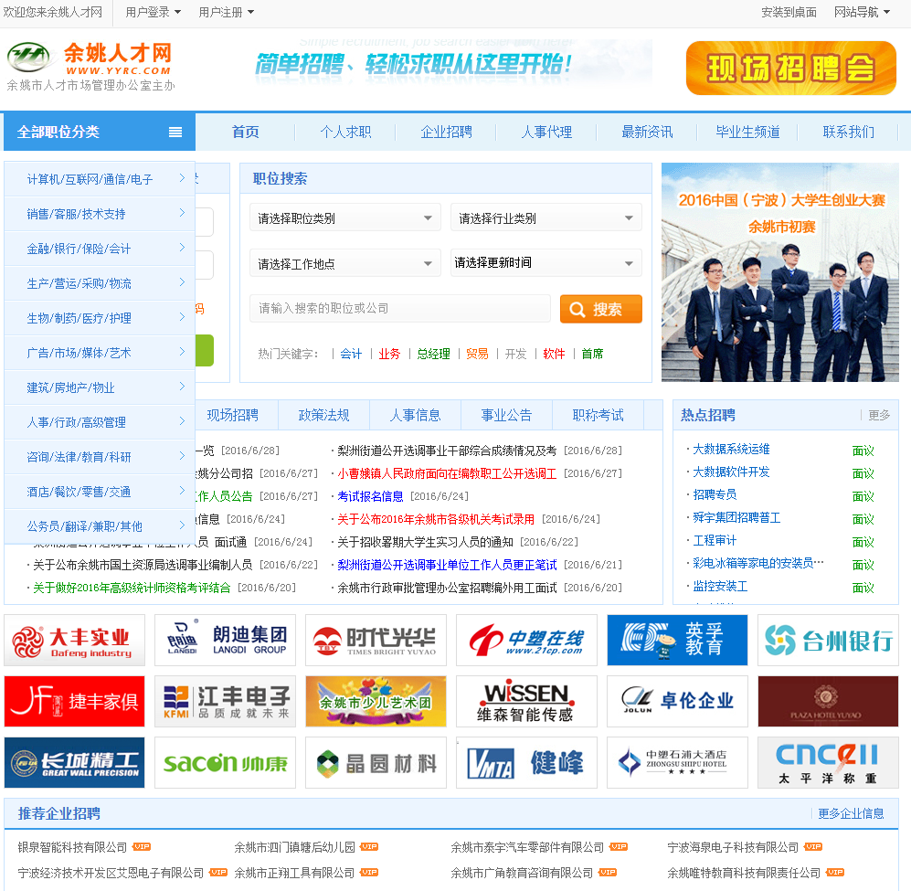This screenshot has height=891, width=911.
Task: Open the 中塑石浦大酒店 logo
Action: click(677, 762)
